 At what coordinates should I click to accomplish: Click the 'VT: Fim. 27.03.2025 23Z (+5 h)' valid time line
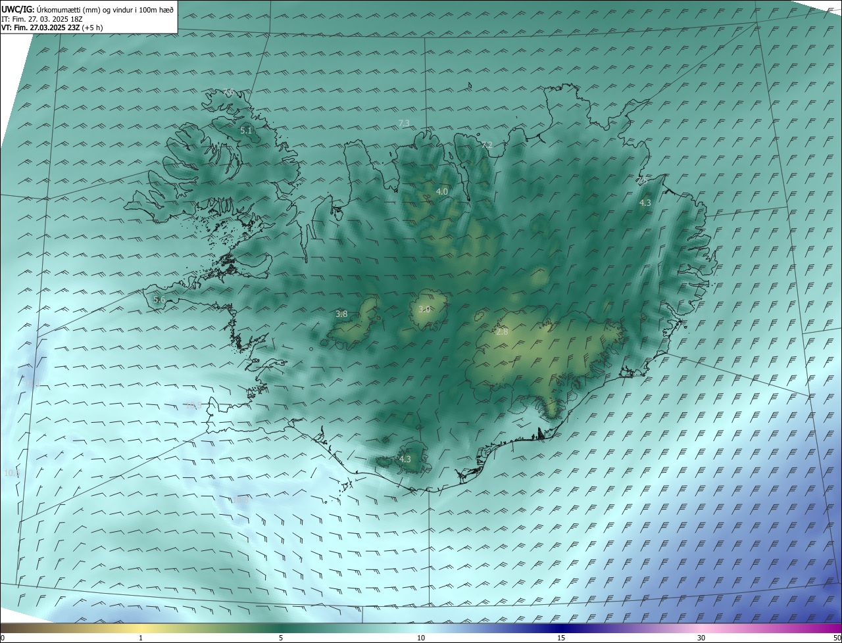pyautogui.click(x=52, y=28)
